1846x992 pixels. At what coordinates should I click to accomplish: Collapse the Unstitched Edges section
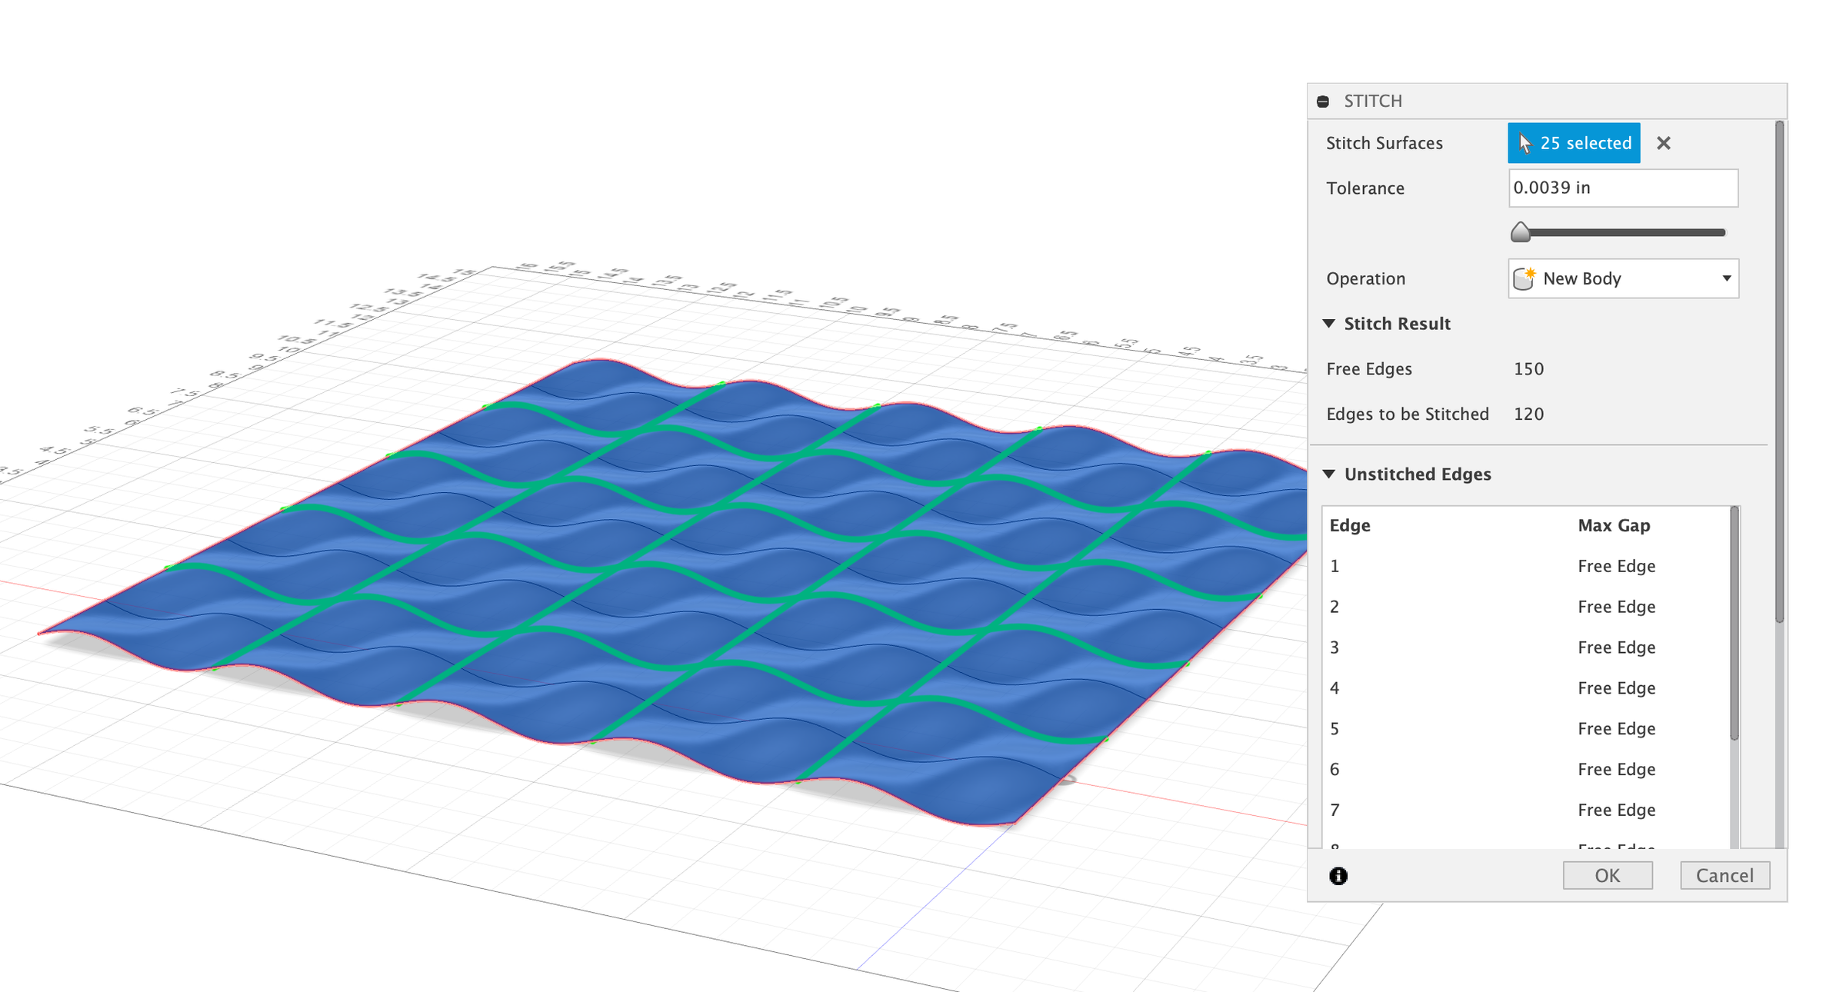pos(1330,474)
